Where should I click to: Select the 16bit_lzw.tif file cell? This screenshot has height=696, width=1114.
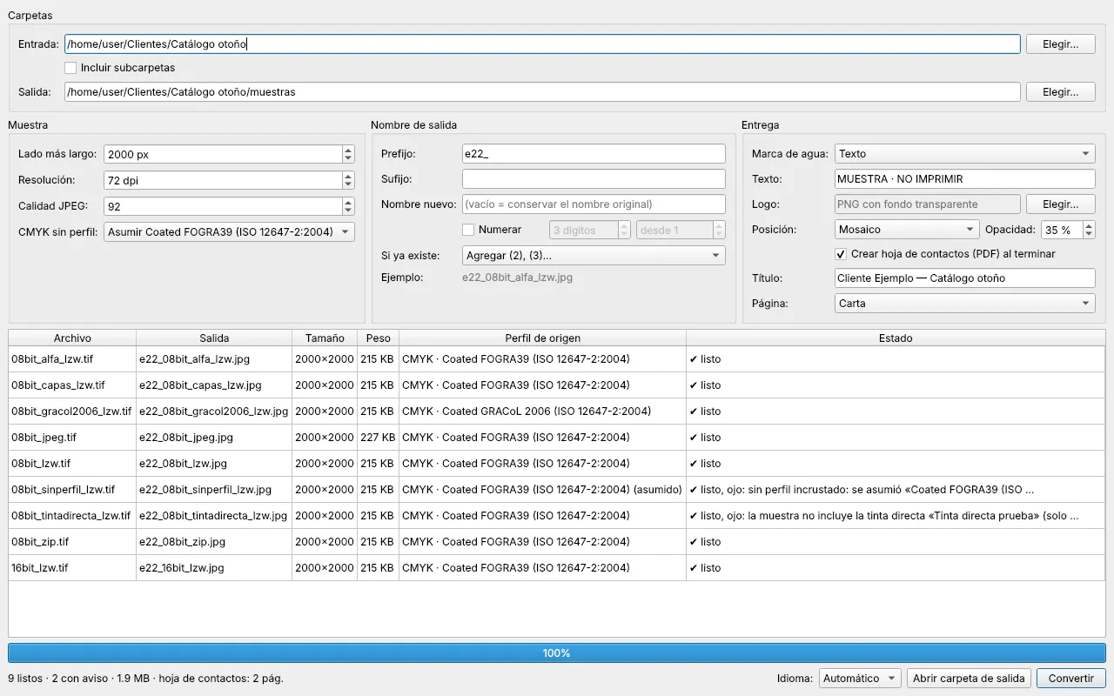72,568
